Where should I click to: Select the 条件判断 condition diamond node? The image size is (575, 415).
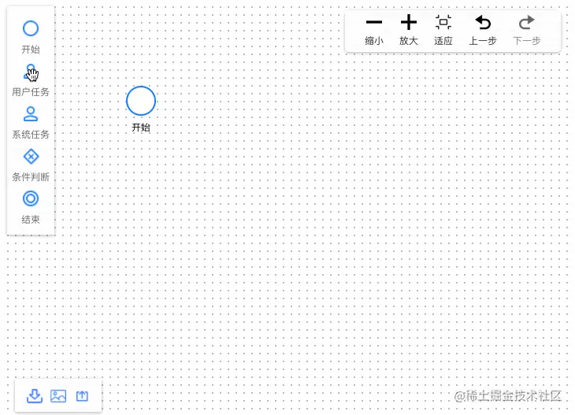(31, 157)
